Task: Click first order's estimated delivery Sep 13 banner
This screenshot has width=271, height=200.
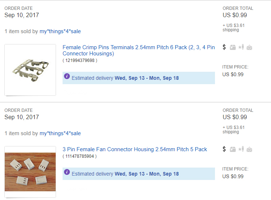Action: (x=139, y=78)
